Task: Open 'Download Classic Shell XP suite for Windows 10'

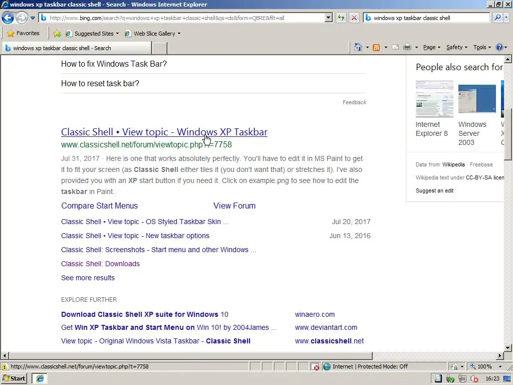Action: [145, 315]
